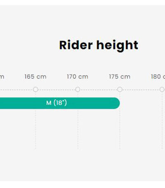Click the dashed axis between 165 and 170 cm

click(57, 90)
